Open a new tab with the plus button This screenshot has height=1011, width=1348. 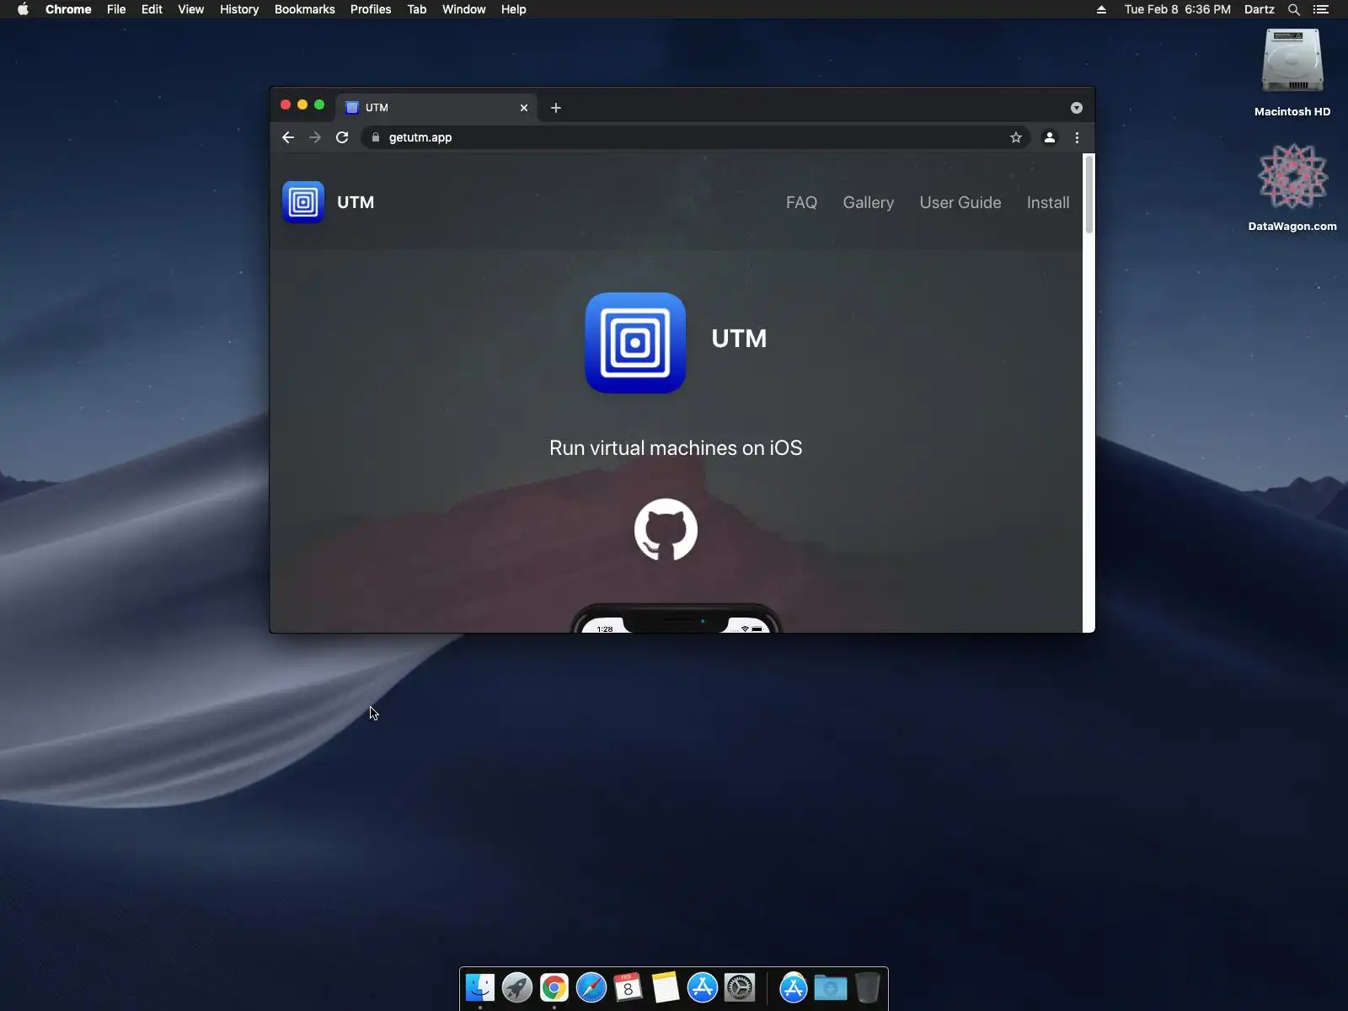pos(556,108)
